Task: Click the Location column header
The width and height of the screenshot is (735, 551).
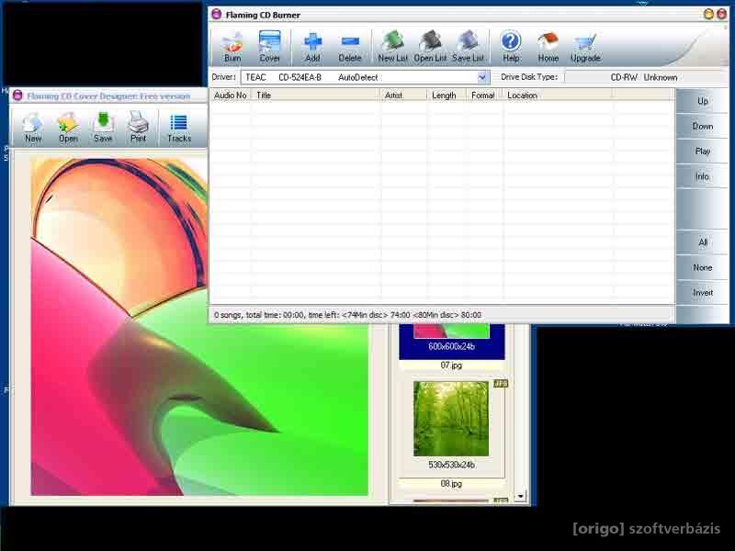Action: coord(558,96)
